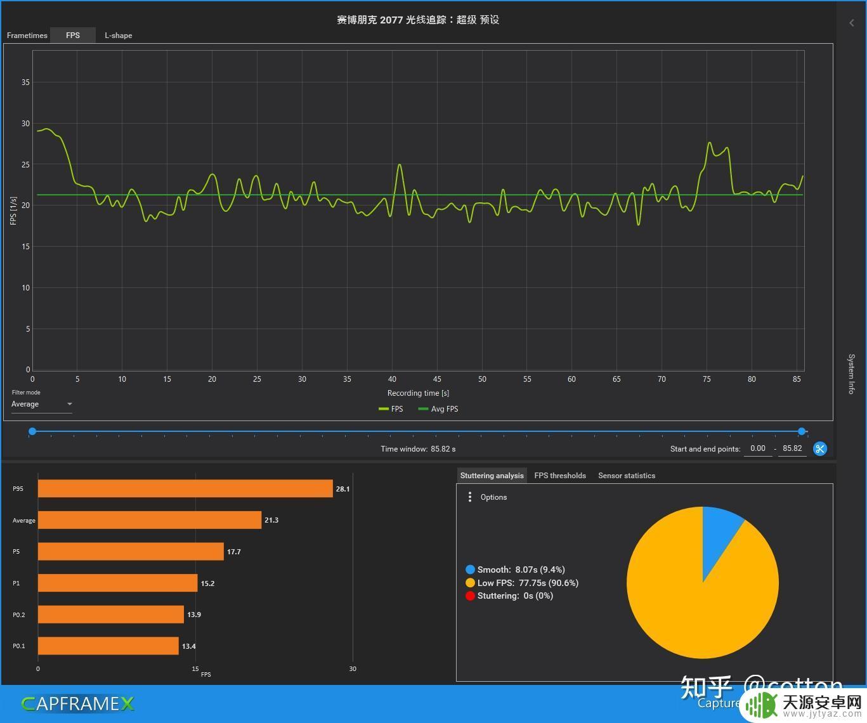Image resolution: width=867 pixels, height=723 pixels.
Task: Click 'Recording time [s]' axis label
Action: pos(419,393)
